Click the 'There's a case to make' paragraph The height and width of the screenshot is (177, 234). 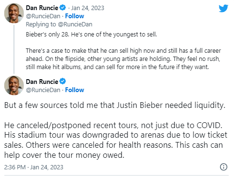coord(123,59)
